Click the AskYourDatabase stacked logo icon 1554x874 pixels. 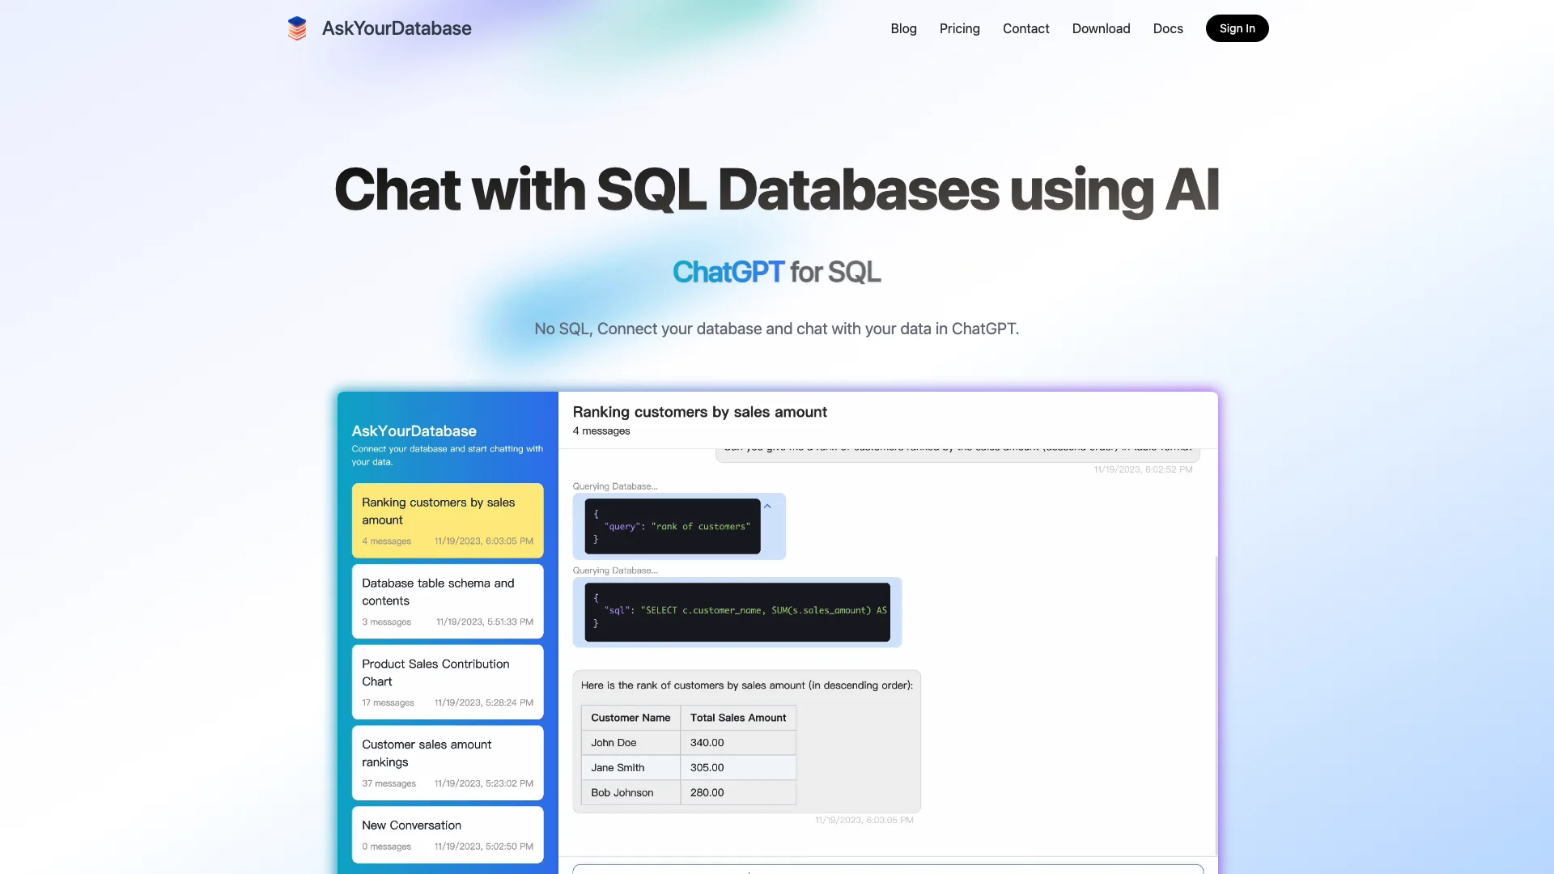[x=297, y=28]
